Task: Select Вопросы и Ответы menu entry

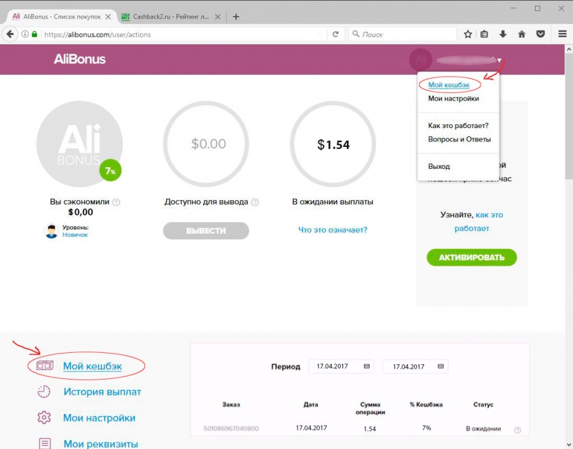Action: pyautogui.click(x=459, y=139)
